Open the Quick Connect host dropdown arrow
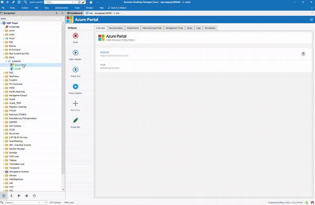The image size is (315, 205). tap(72, 2)
